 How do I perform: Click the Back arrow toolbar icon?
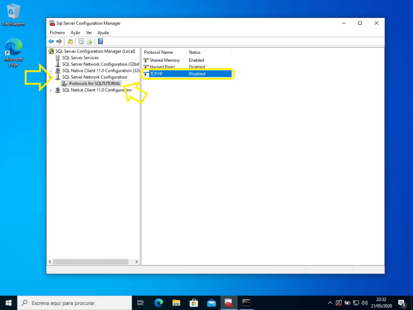[51, 42]
